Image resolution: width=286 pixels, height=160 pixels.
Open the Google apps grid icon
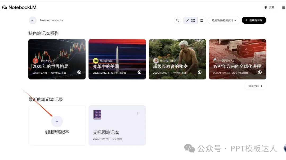coord(283,7)
